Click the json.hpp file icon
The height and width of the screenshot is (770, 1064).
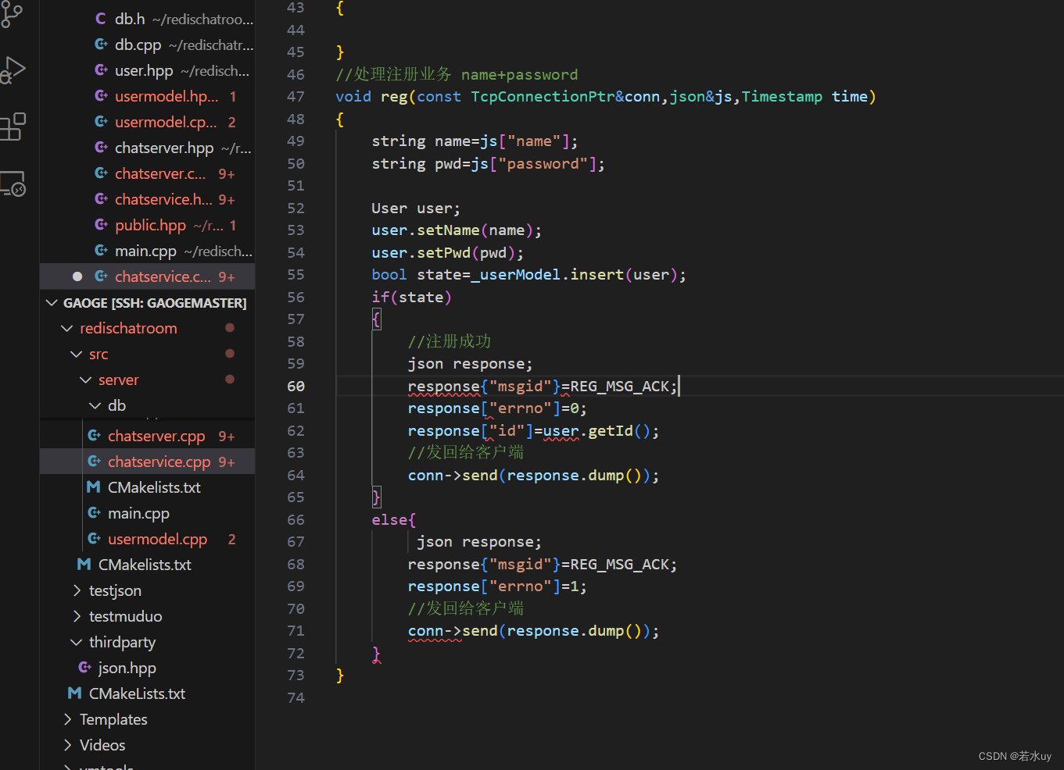84,668
